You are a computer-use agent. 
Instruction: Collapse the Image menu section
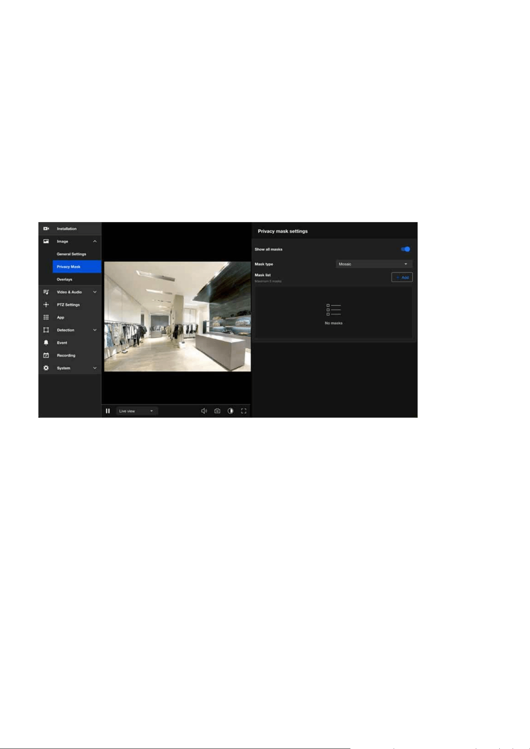pos(95,241)
